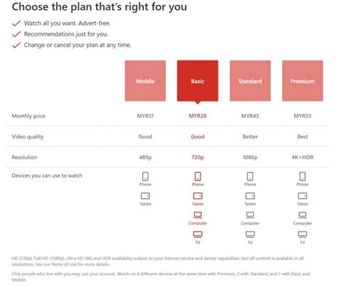Click the Computer icon under Standard plan
Screen dimensions: 337x287
coord(250,215)
